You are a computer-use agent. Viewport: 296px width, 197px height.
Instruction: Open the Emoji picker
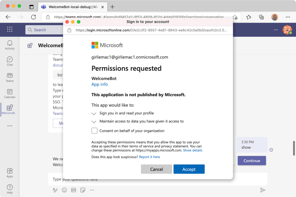pos(64,190)
